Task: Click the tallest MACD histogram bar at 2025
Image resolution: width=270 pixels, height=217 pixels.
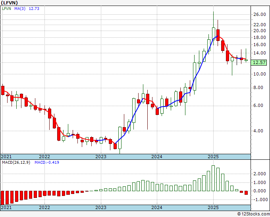Action: (x=213, y=178)
